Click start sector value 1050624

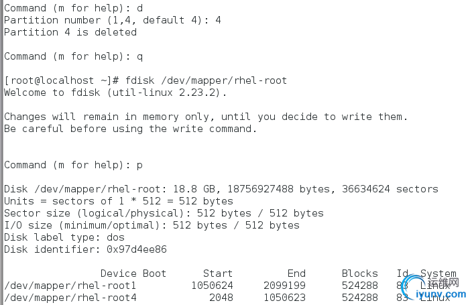(x=212, y=286)
